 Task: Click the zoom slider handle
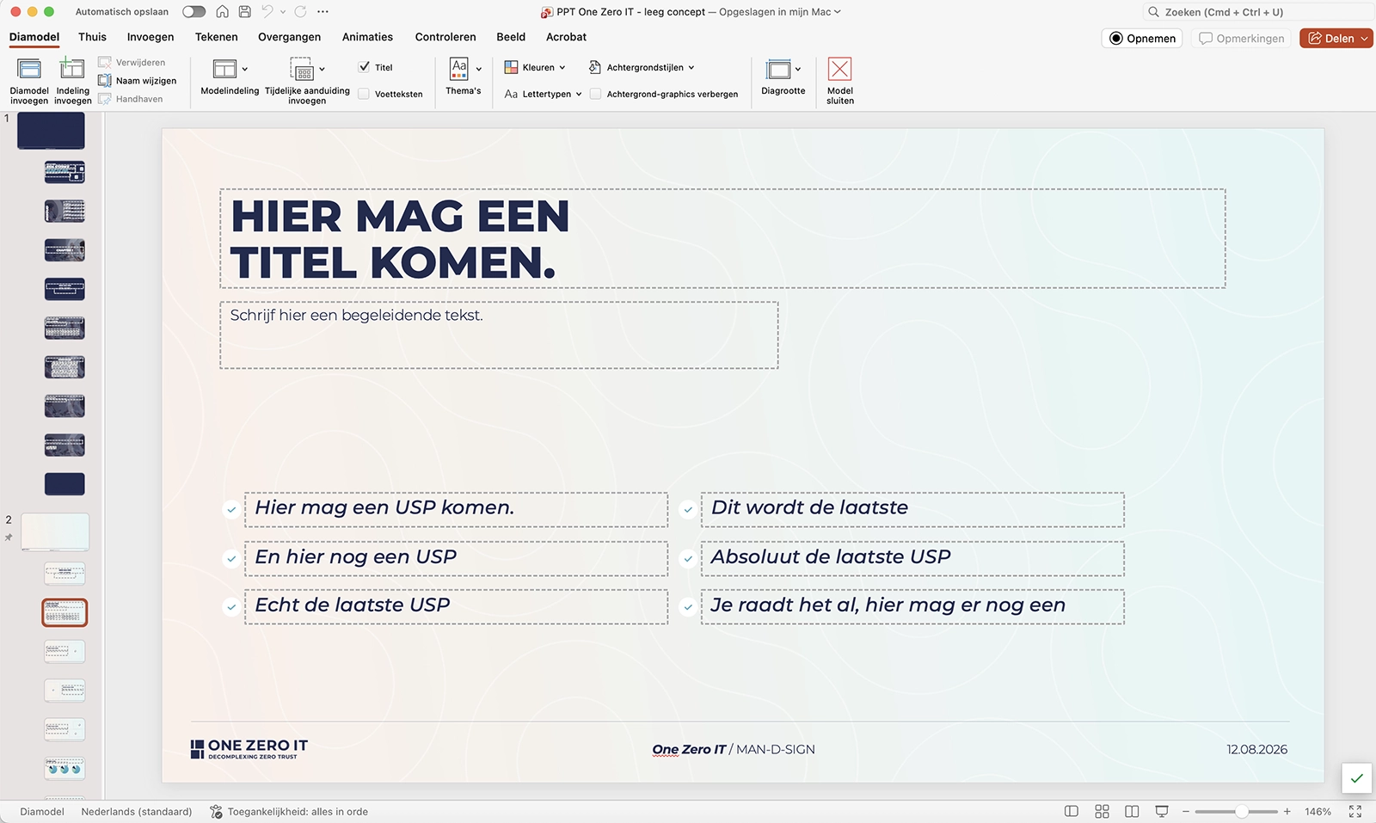[x=1241, y=812]
